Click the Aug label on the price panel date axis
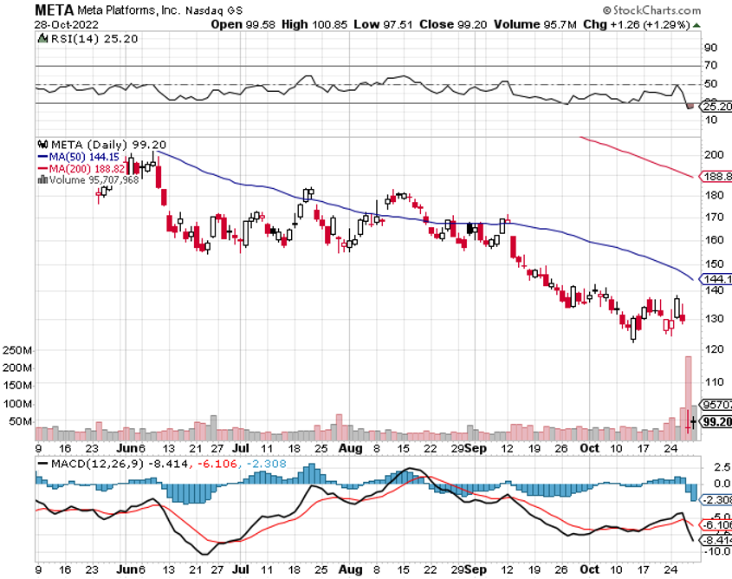Viewport: 732px width, 579px height. (351, 449)
